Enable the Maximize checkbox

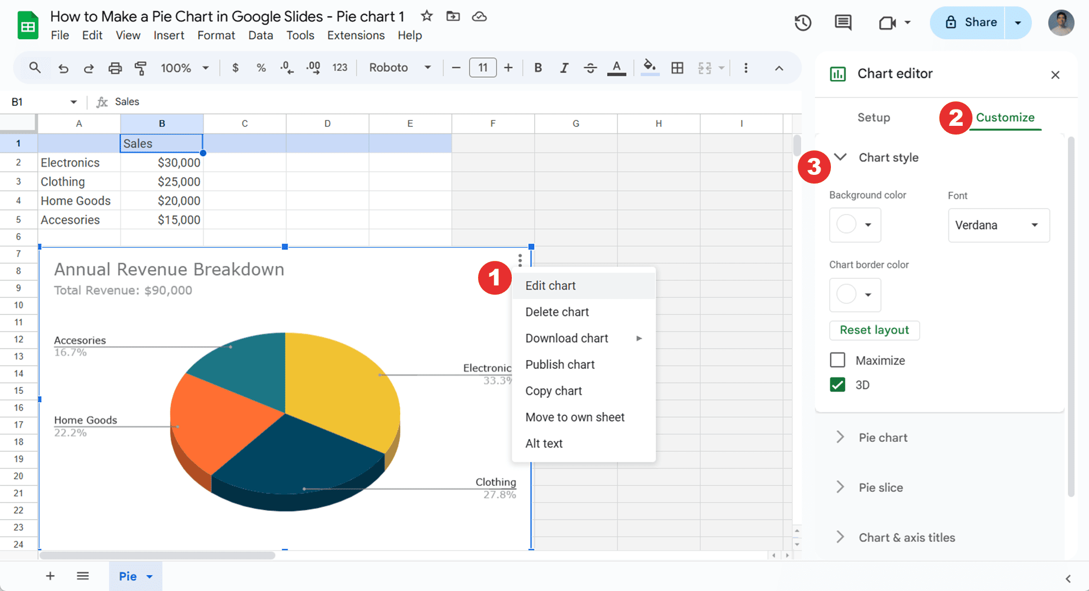pyautogui.click(x=838, y=360)
